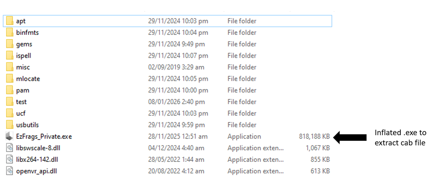431x183 pixels.
Task: Select the test folder name
Action: (x=22, y=102)
